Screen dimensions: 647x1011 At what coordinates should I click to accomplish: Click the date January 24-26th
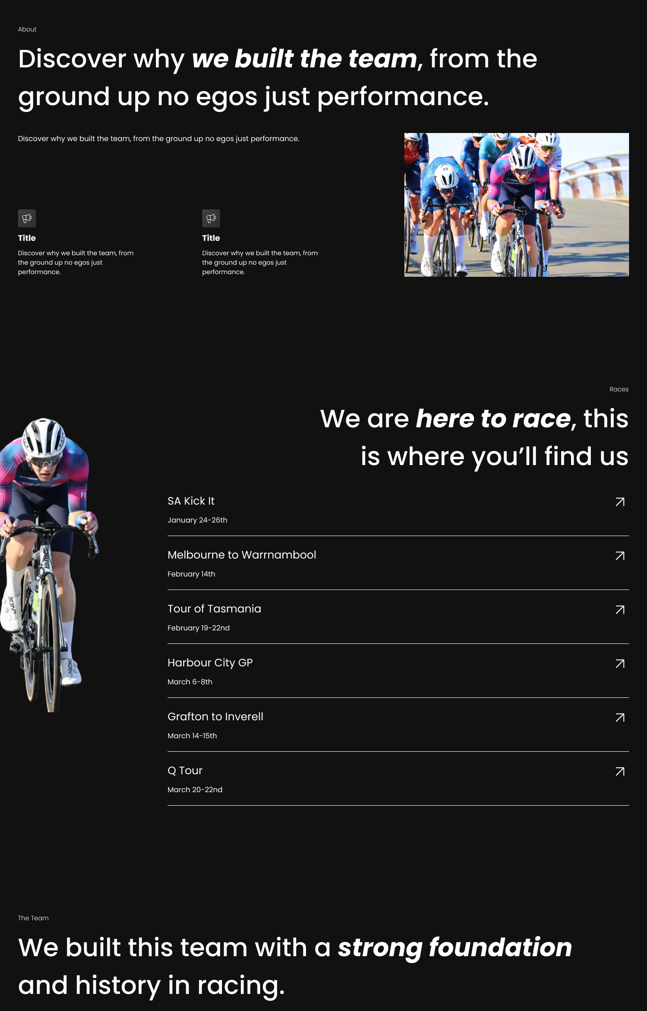197,520
